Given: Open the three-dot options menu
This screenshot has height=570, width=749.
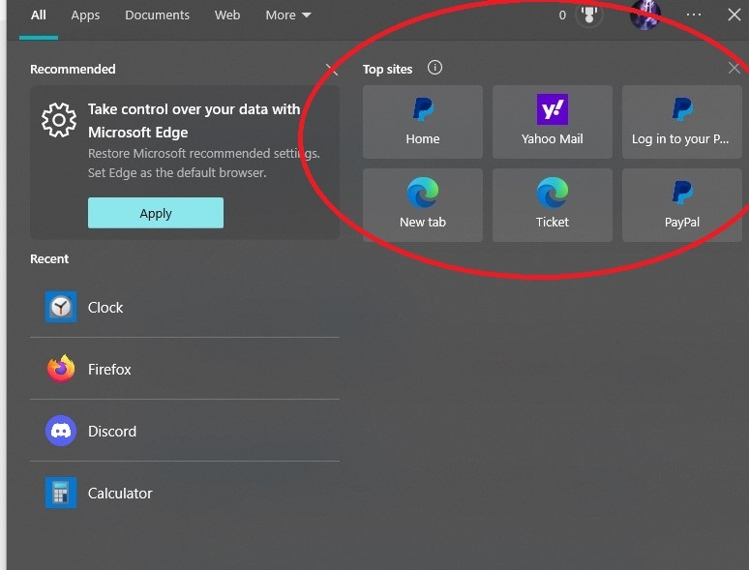Looking at the screenshot, I should 694,15.
